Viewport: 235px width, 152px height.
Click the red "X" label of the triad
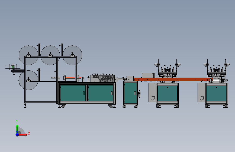pos(29,133)
